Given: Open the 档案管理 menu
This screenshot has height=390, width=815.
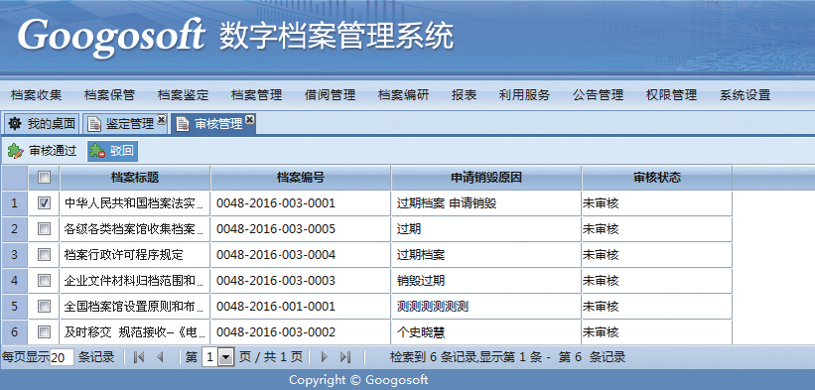Looking at the screenshot, I should coord(257,95).
